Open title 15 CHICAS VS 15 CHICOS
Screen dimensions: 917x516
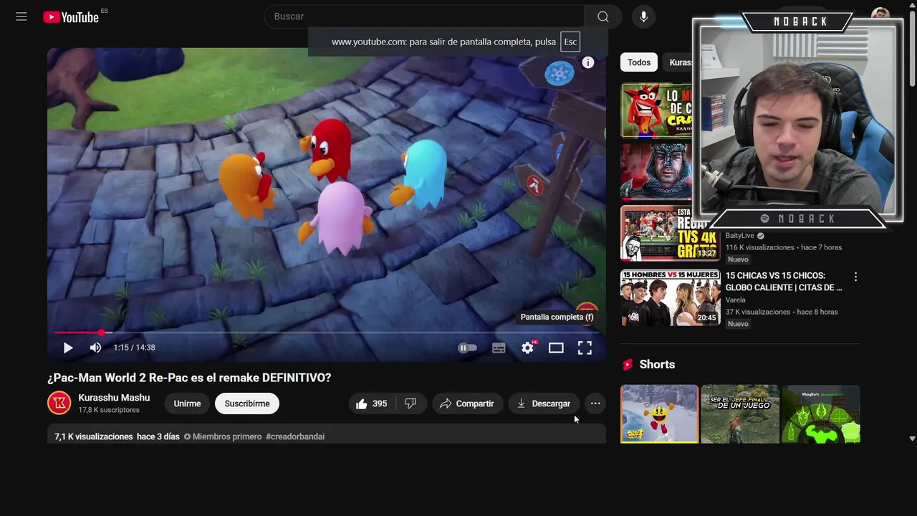784,282
